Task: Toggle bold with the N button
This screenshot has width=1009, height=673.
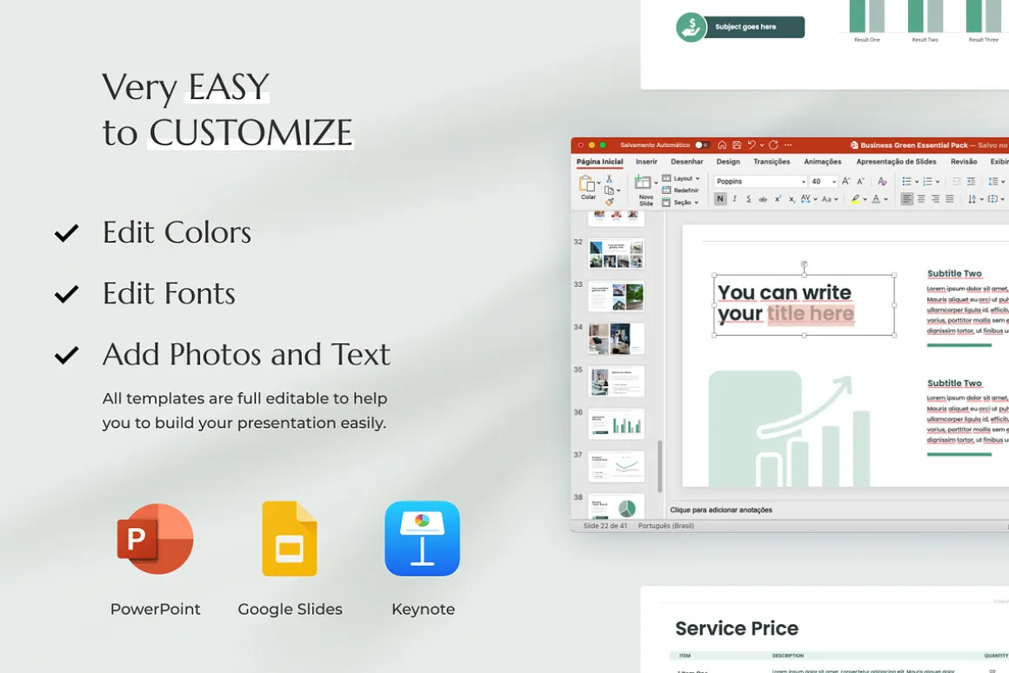Action: [720, 199]
